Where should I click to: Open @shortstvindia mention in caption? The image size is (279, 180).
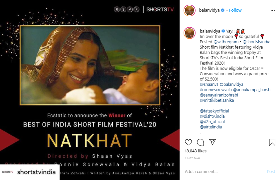pyautogui.click(x=256, y=42)
